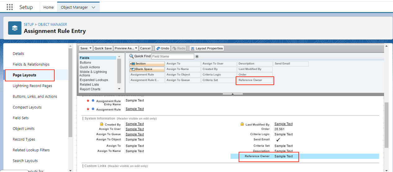Select the Section palette element
This screenshot has width=393, height=172.
[x=147, y=64]
